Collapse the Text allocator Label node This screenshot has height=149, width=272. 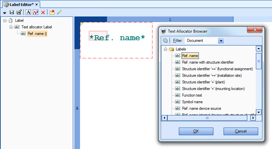[x=11, y=27]
